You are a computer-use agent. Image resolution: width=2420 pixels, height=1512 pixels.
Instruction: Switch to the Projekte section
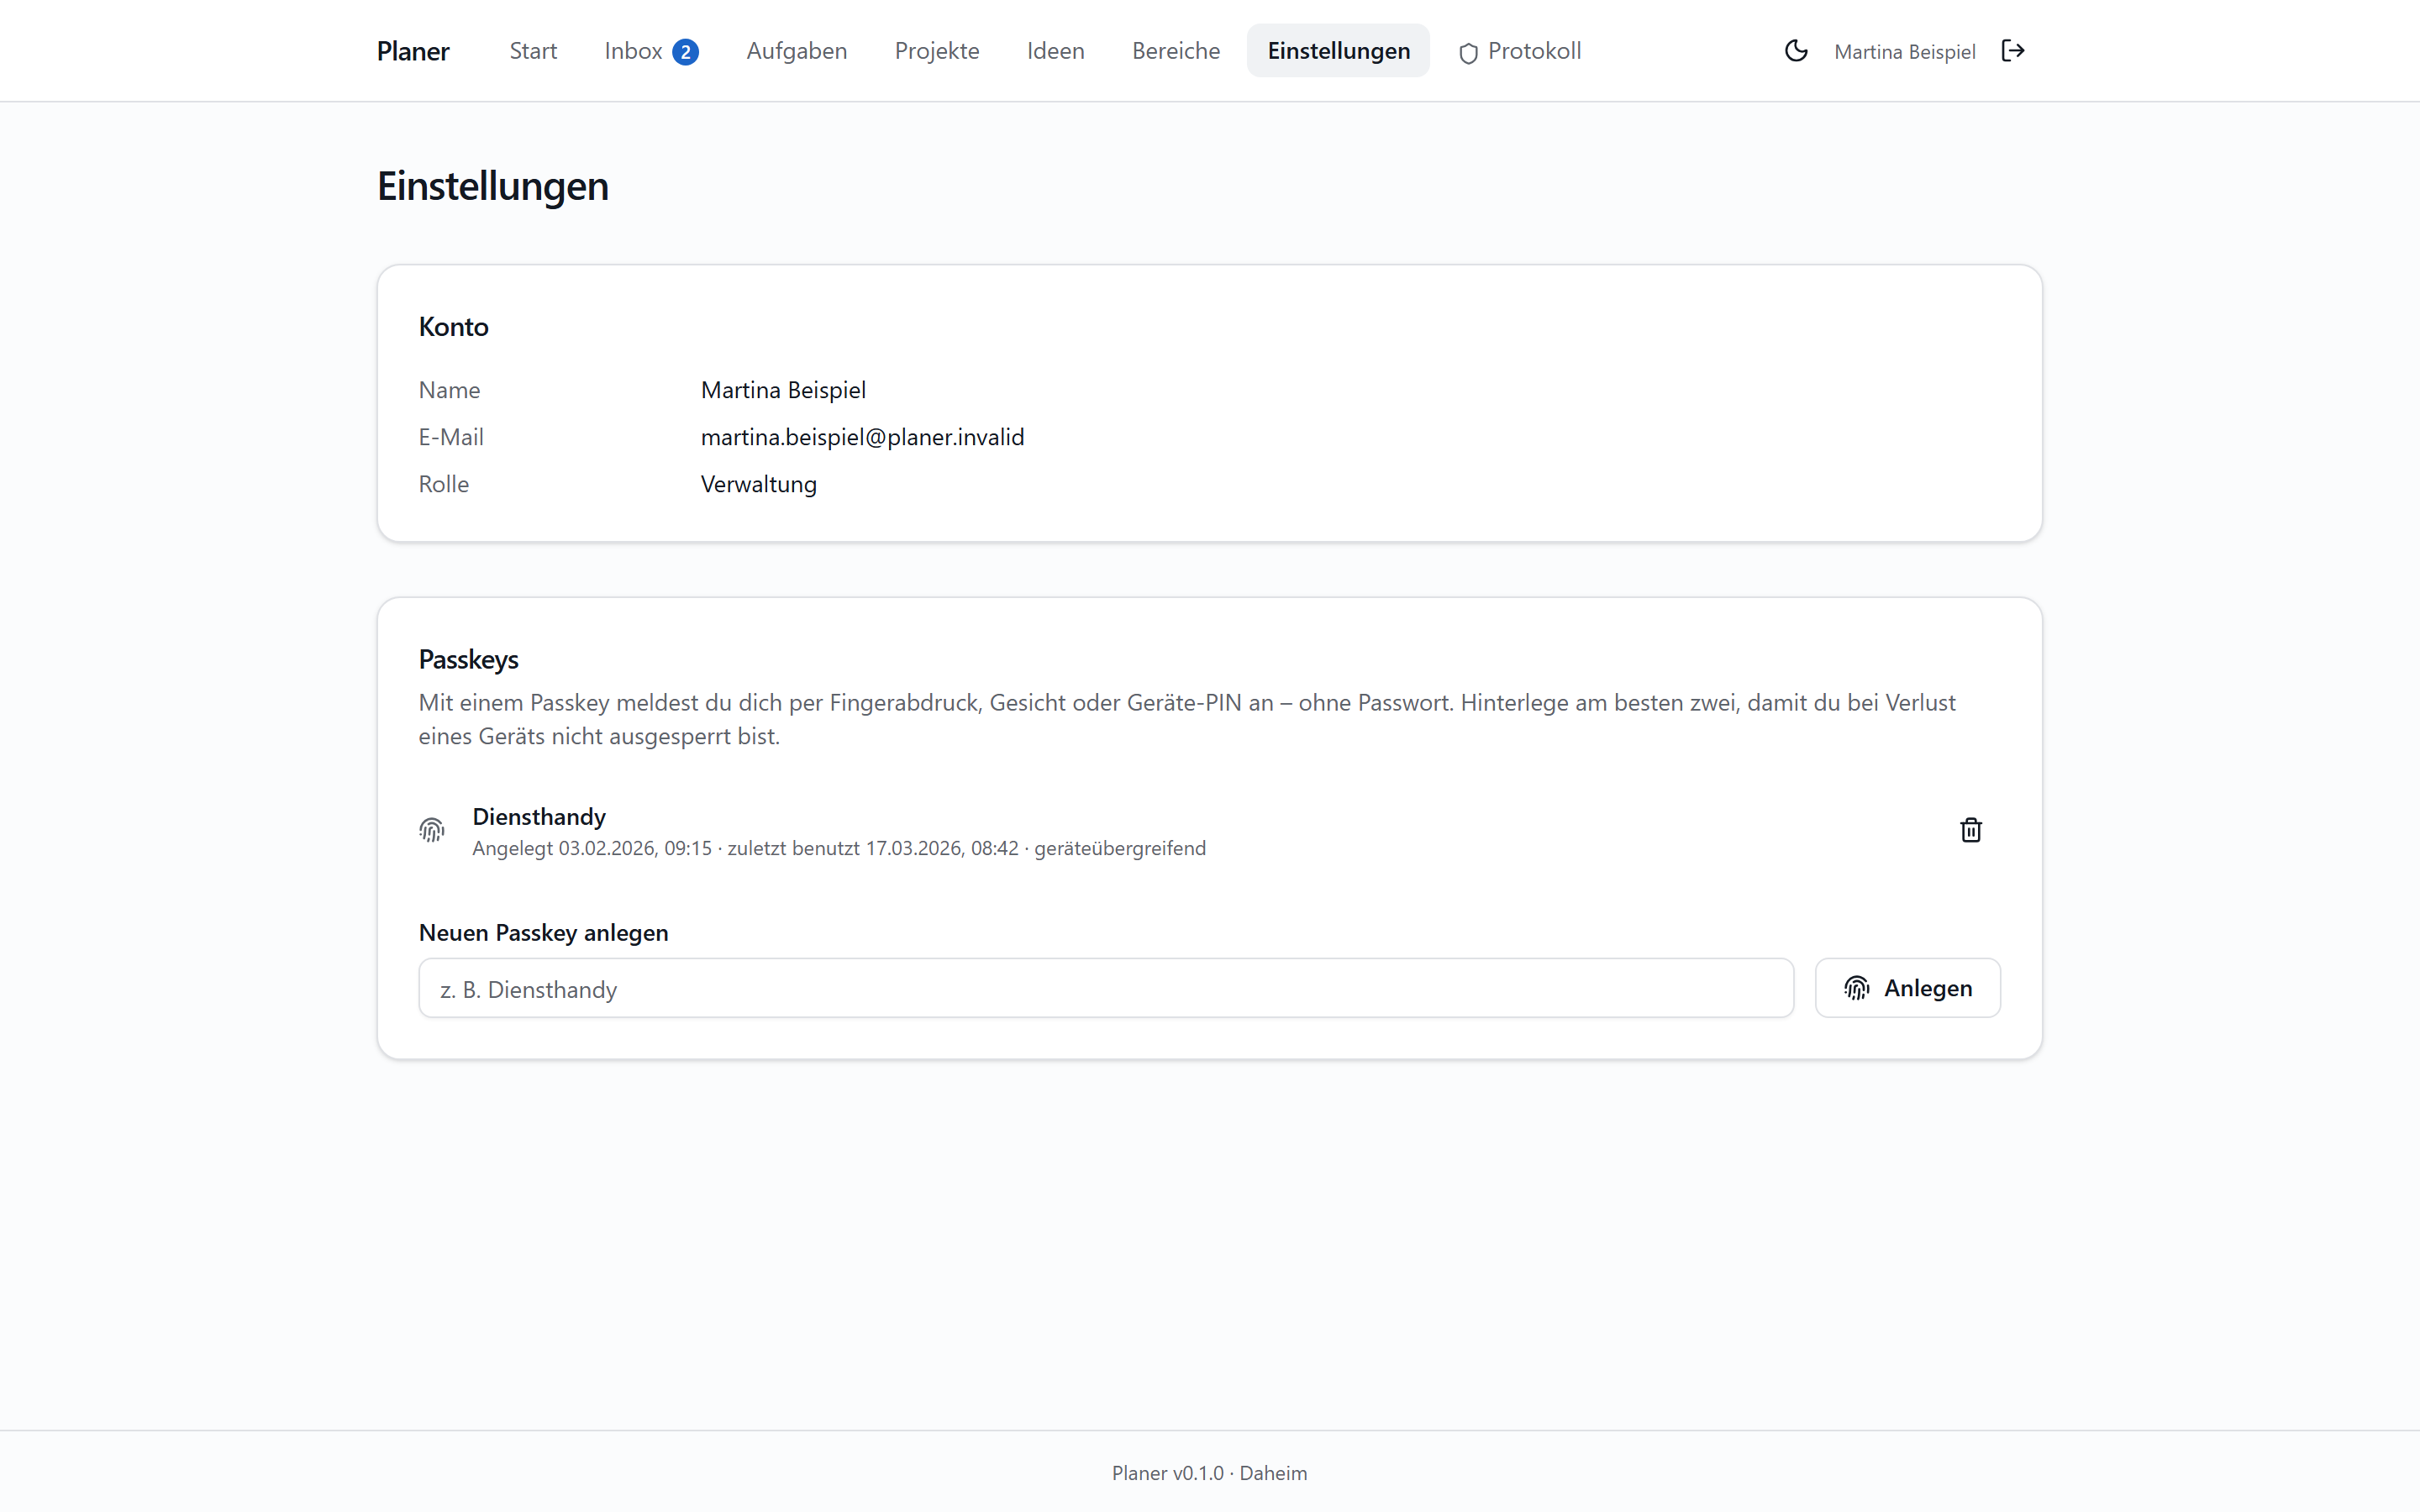pos(937,51)
